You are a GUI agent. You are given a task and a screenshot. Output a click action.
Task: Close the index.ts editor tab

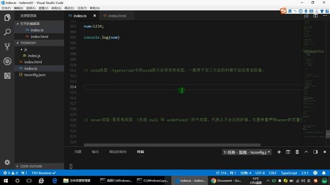click(94, 16)
